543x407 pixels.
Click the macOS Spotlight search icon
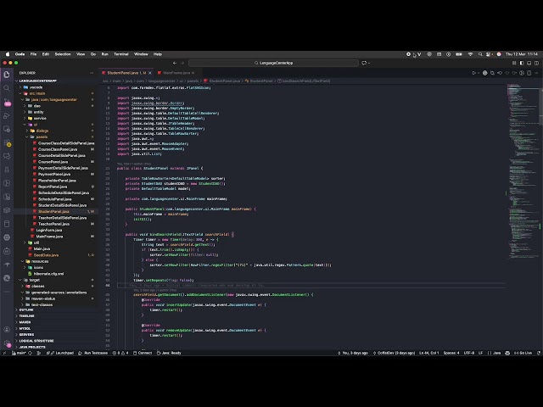point(480,54)
